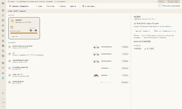Open the up-down arrows sidebar section
The width and height of the screenshot is (182, 109).
point(3,15)
